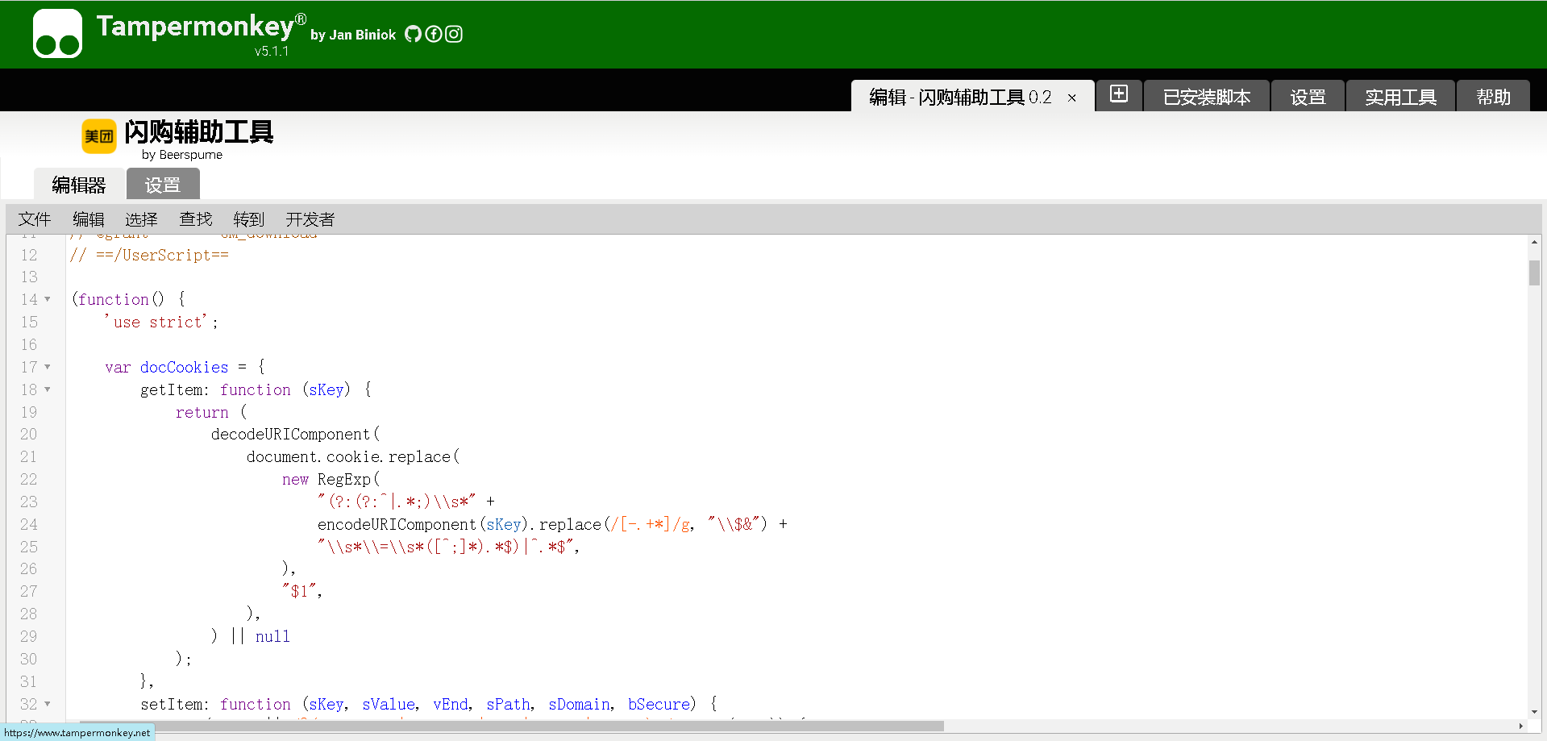Click 'document.cookie.replace(' in the code

[353, 456]
